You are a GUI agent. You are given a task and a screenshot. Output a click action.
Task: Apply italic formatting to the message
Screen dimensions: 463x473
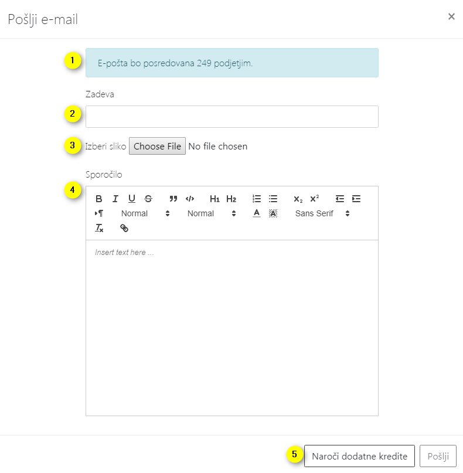click(x=115, y=199)
